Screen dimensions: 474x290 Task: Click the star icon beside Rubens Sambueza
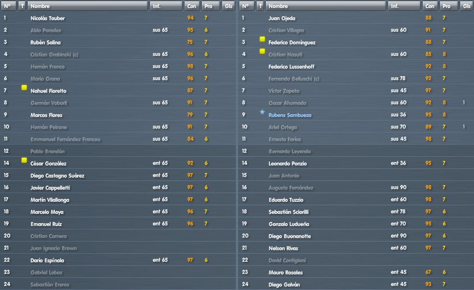(x=262, y=112)
